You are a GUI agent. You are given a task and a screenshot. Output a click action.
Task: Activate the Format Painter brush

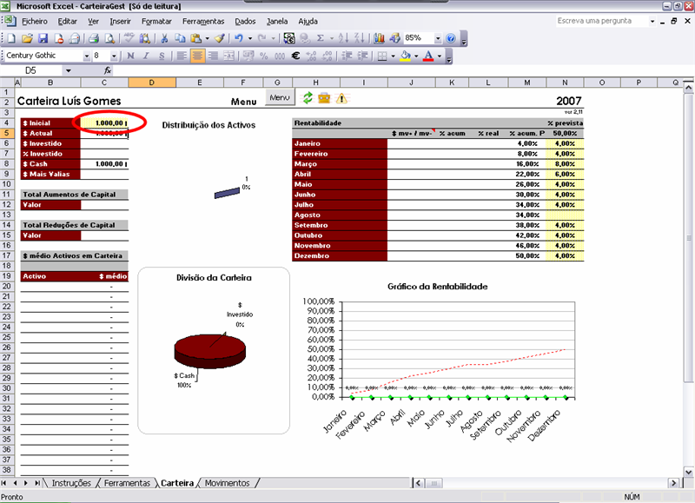(x=220, y=38)
